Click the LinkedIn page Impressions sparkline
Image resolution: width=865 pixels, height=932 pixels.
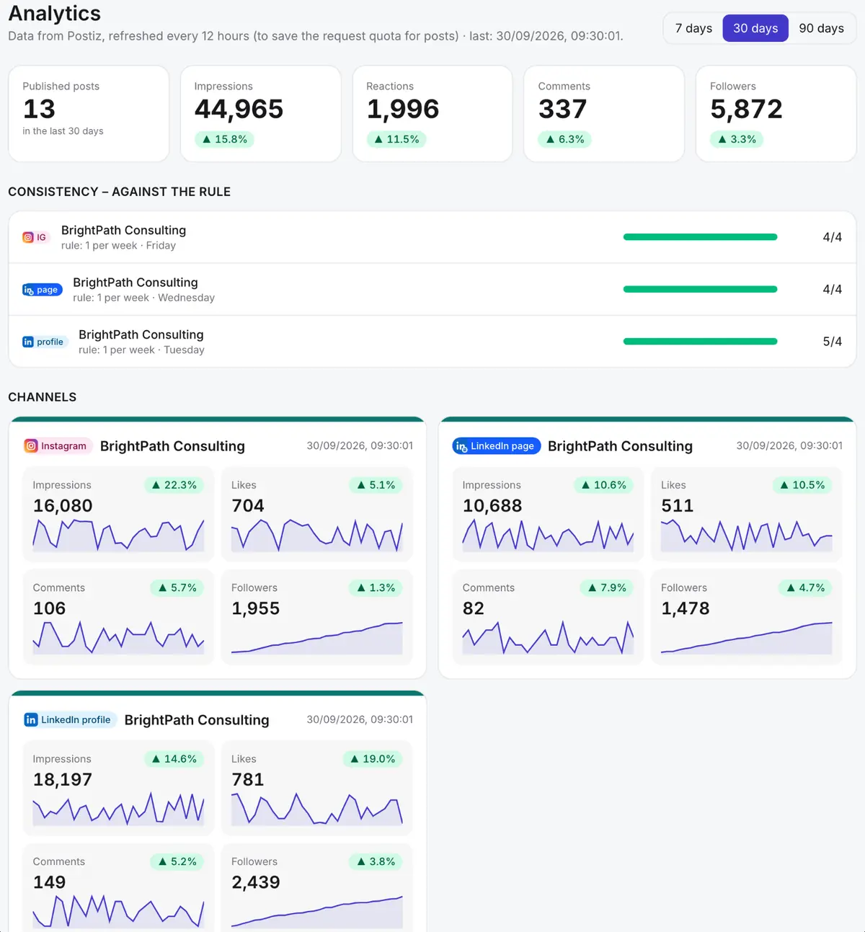click(548, 536)
